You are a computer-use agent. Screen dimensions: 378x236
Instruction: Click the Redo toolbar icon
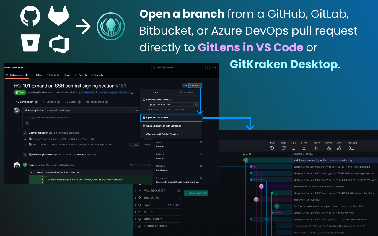[x=283, y=148]
